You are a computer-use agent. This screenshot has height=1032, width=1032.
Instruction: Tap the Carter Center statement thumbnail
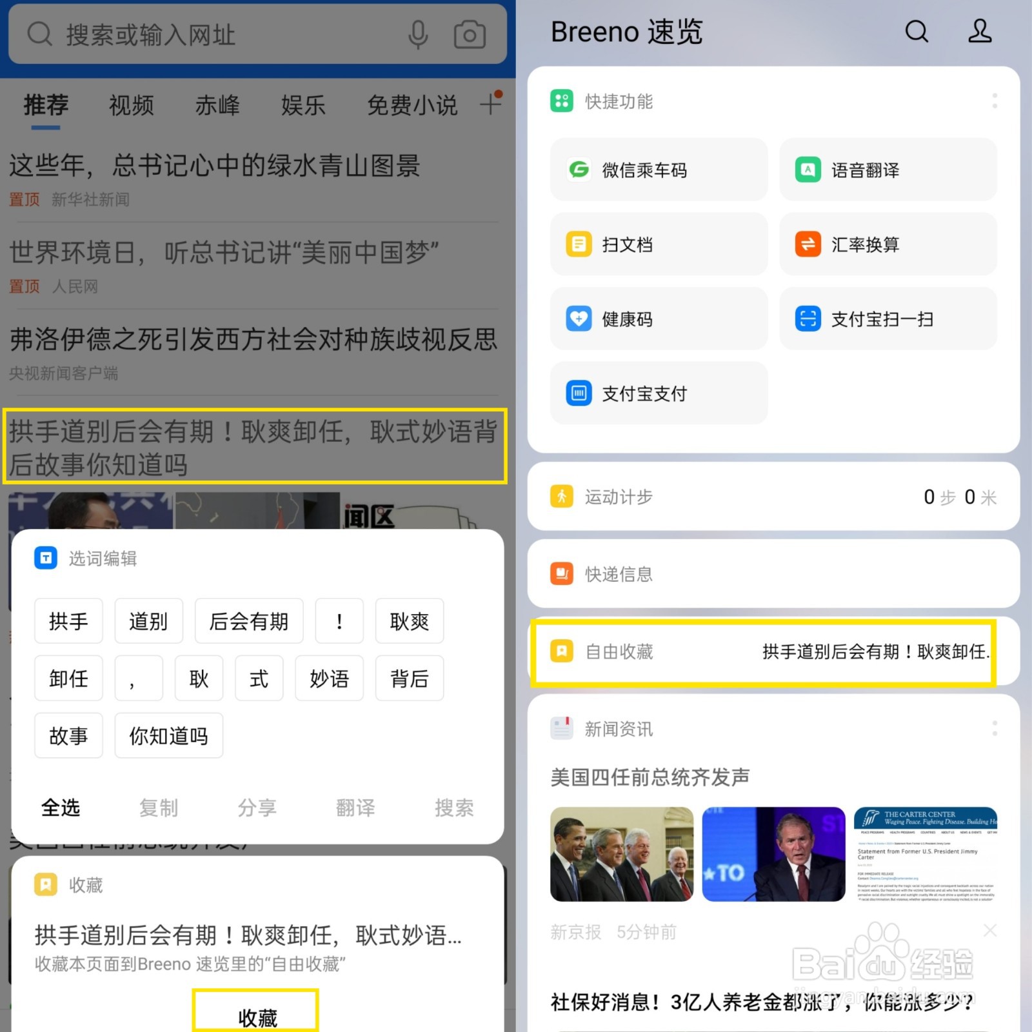tap(926, 854)
